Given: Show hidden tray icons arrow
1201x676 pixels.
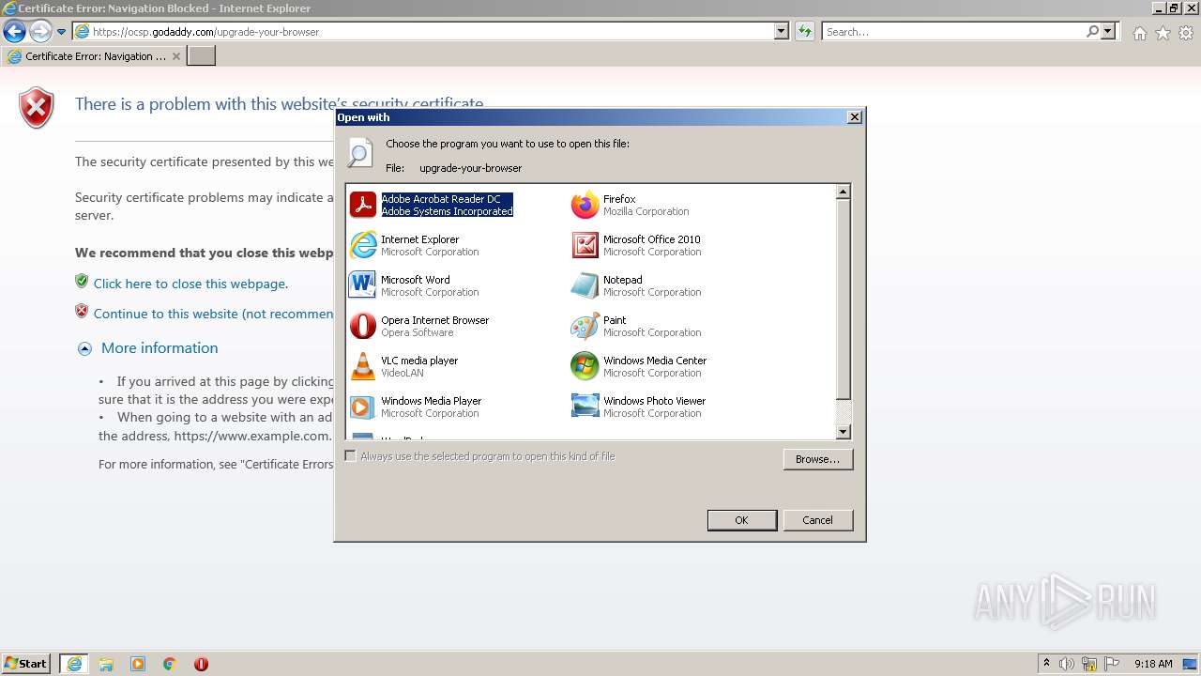Looking at the screenshot, I should pos(1046,664).
